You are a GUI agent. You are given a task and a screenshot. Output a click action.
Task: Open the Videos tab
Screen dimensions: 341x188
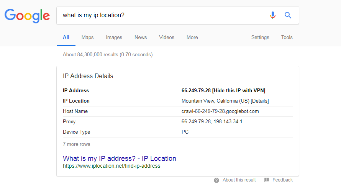[x=167, y=38]
